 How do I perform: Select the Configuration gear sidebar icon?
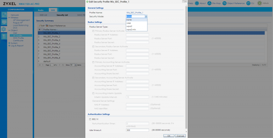[4, 29]
